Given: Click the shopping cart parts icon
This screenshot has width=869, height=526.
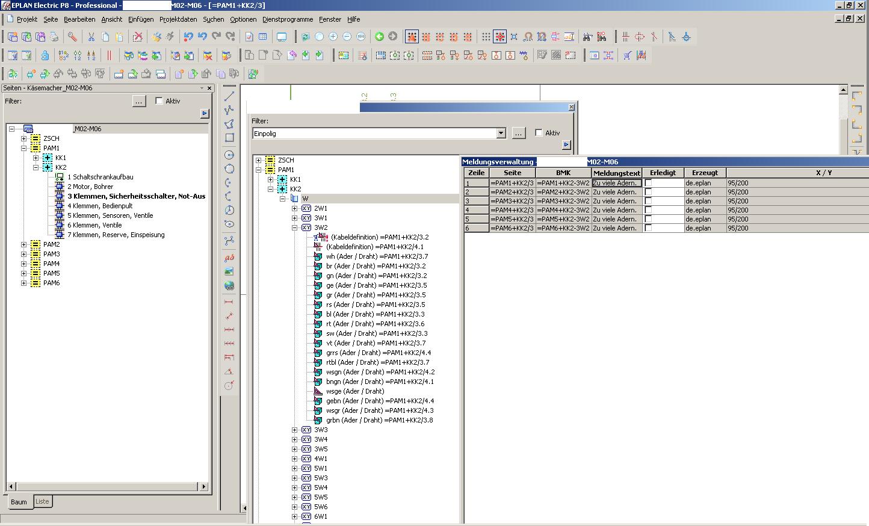Looking at the screenshot, I should (x=628, y=55).
